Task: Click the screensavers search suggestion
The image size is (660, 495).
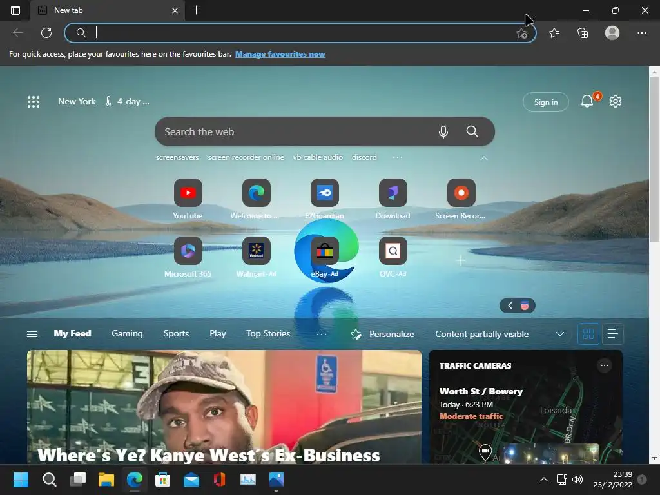Action: coord(177,157)
